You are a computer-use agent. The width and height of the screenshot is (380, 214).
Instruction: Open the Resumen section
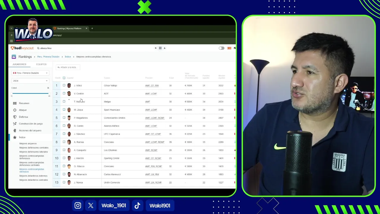[x=24, y=103]
